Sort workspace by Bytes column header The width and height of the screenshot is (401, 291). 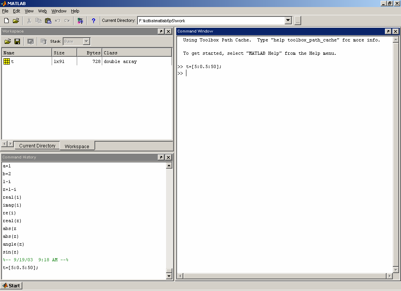(x=89, y=53)
